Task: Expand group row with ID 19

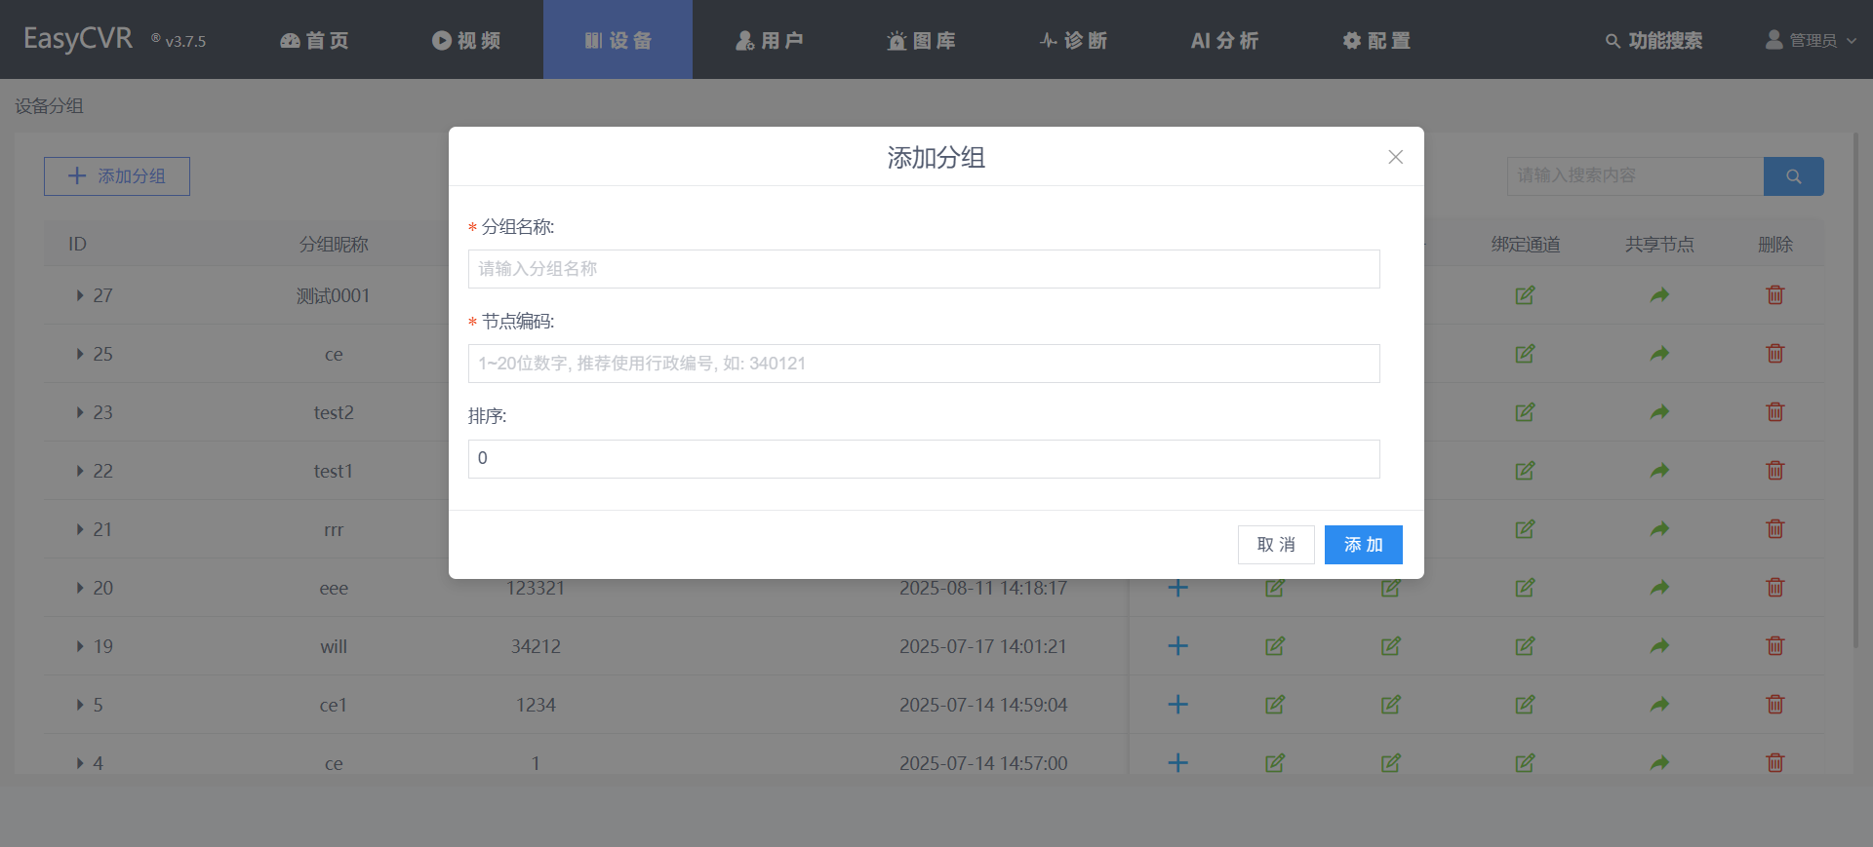Action: click(x=80, y=646)
